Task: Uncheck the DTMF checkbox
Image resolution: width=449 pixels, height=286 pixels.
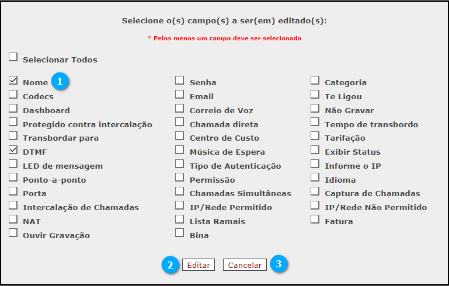Action: point(13,150)
